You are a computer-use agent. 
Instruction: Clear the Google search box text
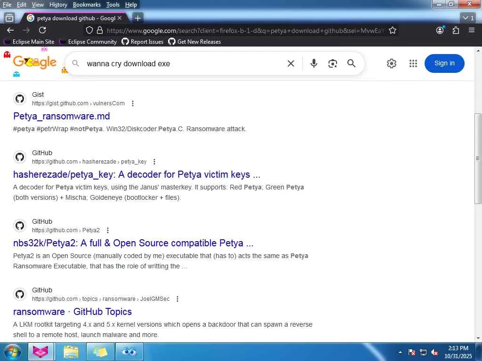(x=291, y=63)
